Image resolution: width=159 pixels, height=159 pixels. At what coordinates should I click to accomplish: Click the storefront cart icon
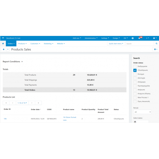(3, 38)
